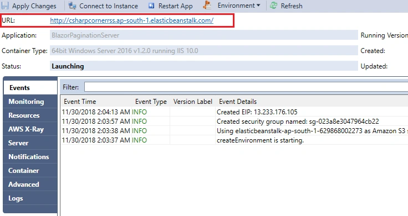Click the 2:04:13 AM event time cell
The width and height of the screenshot is (408, 216).
(x=96, y=112)
